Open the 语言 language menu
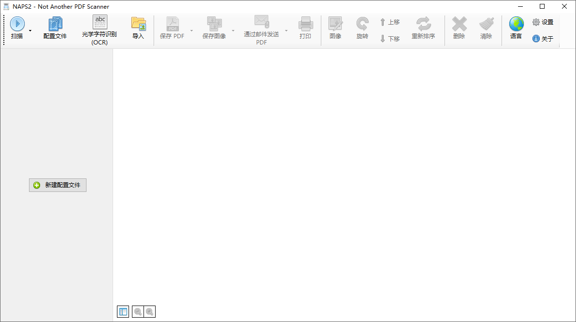Viewport: 576px width, 322px height. (x=516, y=28)
